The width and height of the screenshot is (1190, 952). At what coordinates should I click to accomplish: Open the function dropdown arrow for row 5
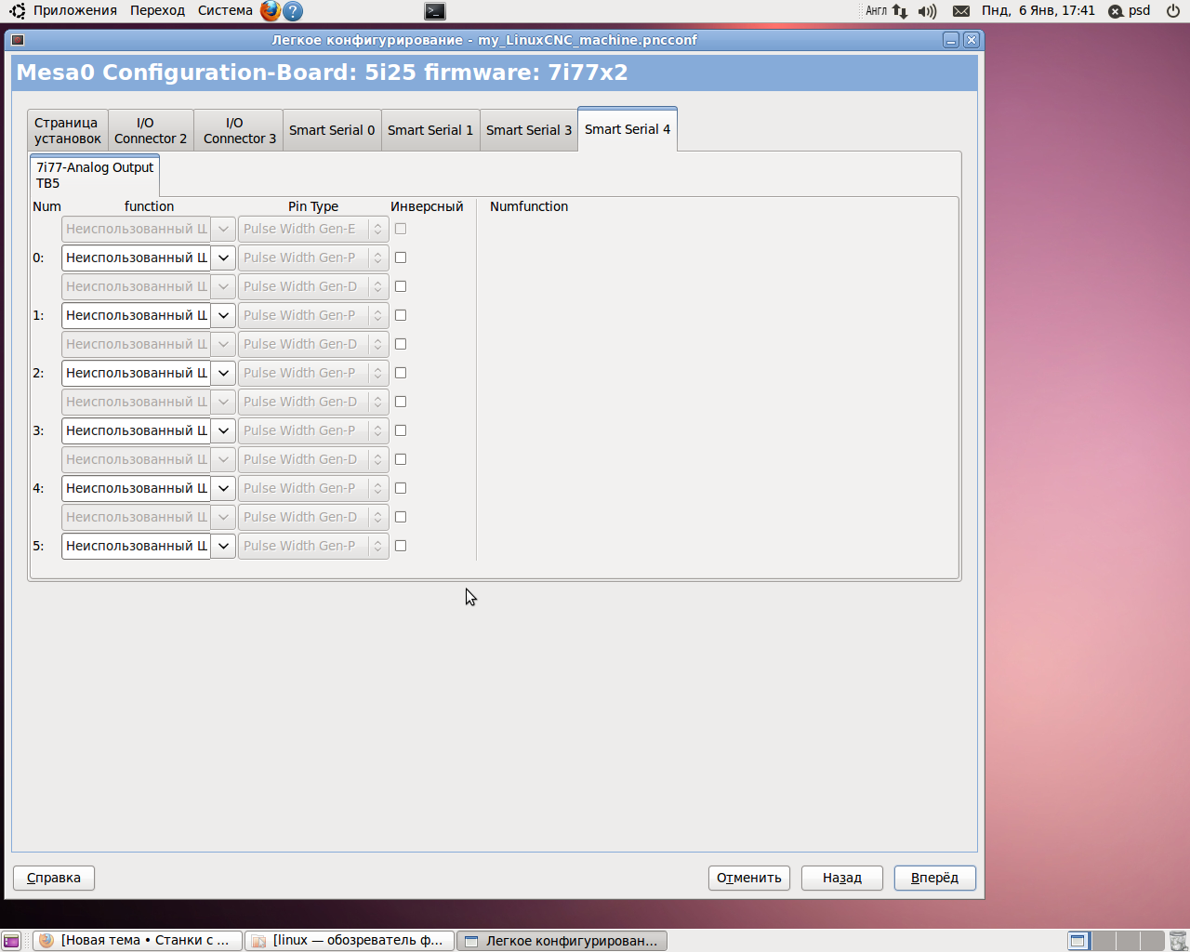(x=223, y=546)
